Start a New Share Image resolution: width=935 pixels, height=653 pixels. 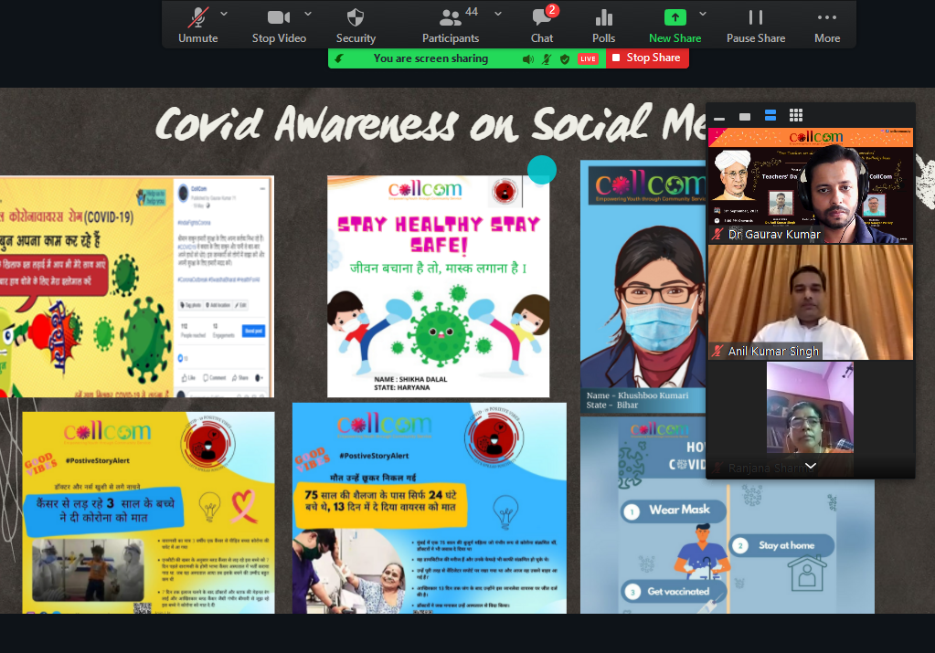click(675, 25)
